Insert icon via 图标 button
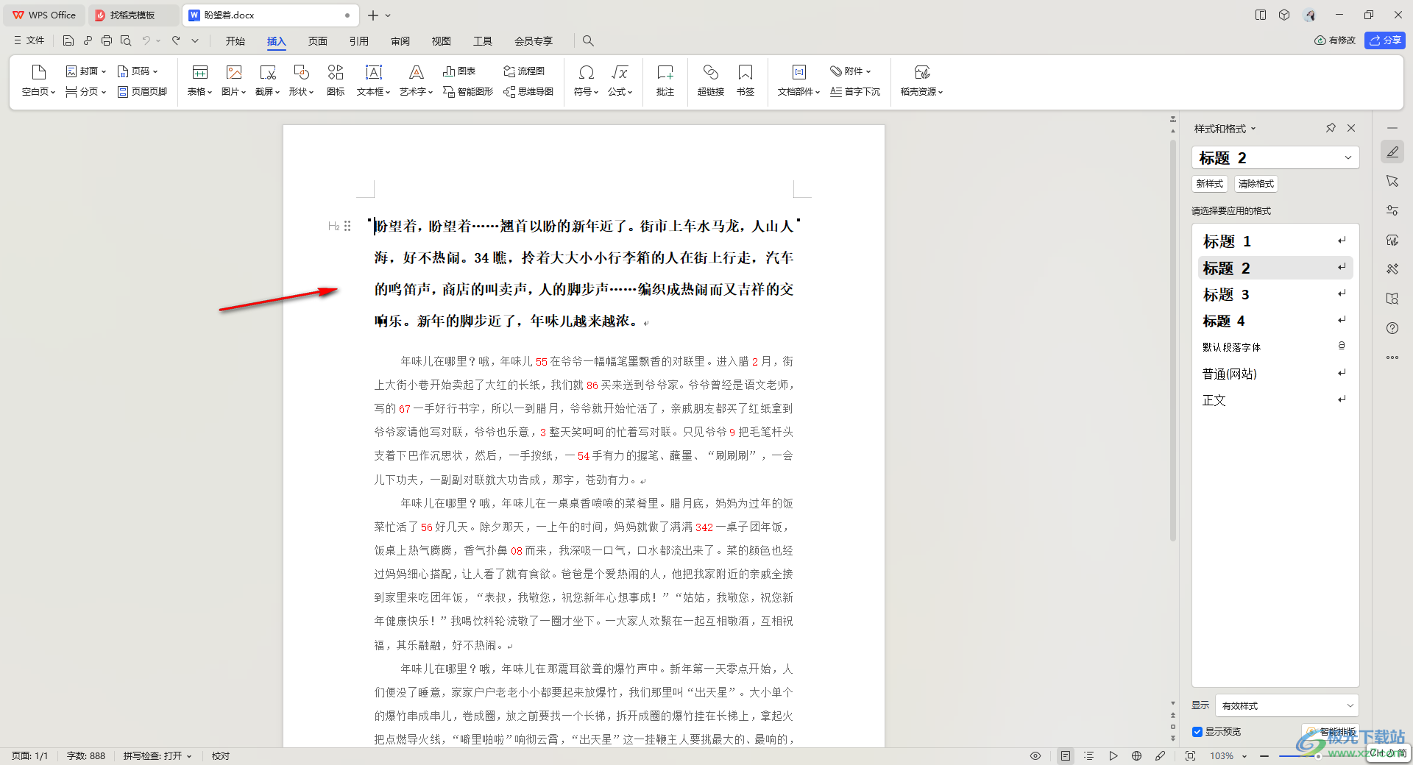 336,80
